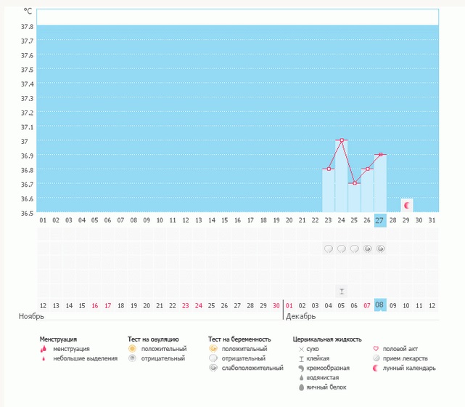
Task: Select the weak positive pregnancy test icon on day 26
Action: [x=367, y=249]
